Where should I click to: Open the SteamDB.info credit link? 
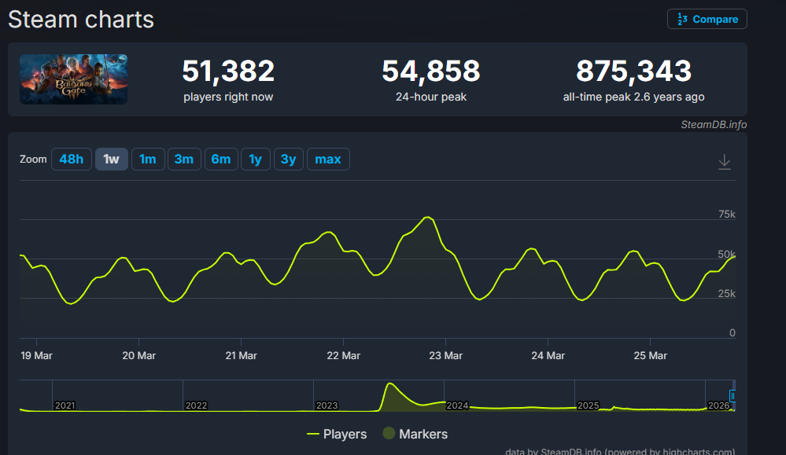(x=714, y=124)
